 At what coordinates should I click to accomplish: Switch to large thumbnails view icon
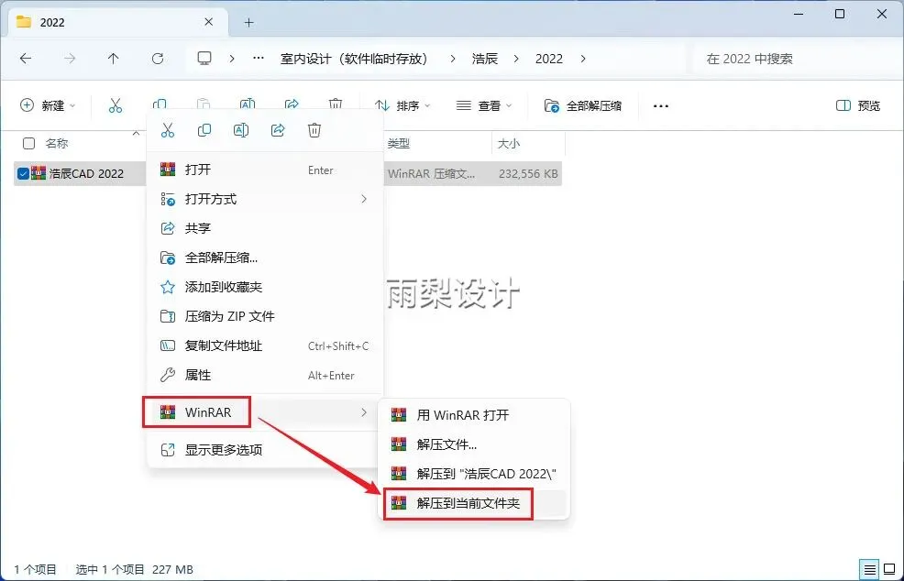889,569
